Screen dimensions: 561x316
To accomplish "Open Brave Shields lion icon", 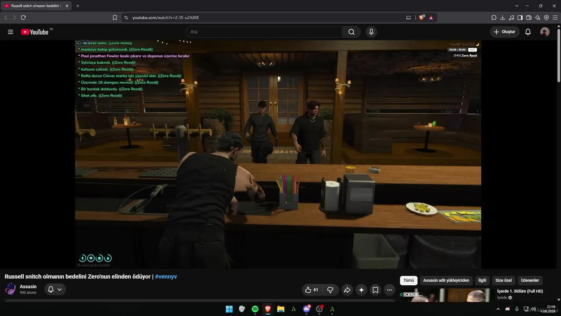I will pos(422,18).
